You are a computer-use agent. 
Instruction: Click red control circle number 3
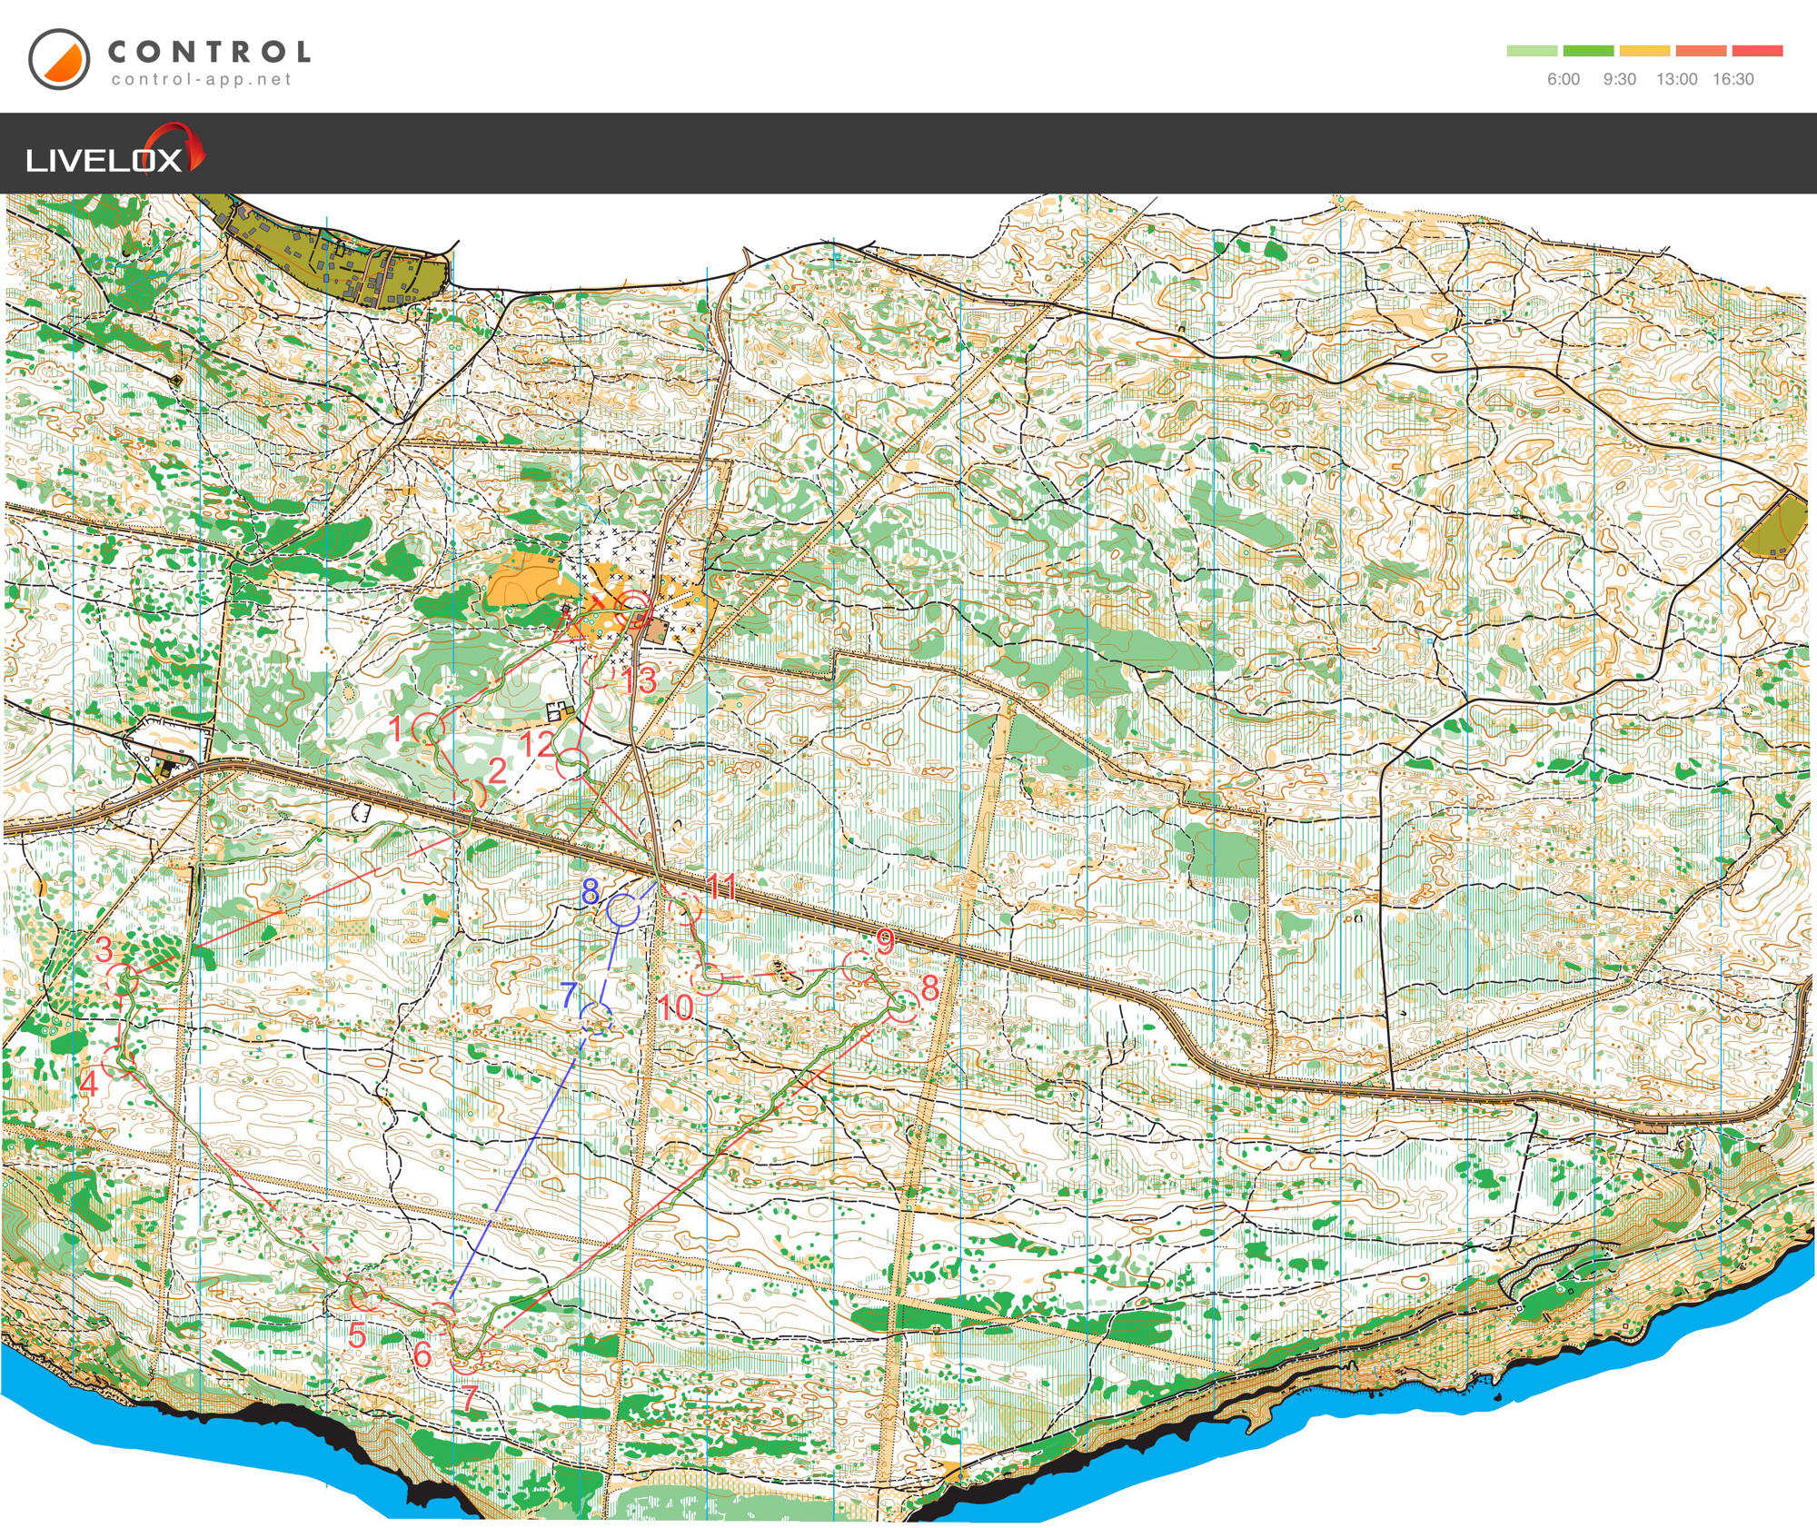124,979
